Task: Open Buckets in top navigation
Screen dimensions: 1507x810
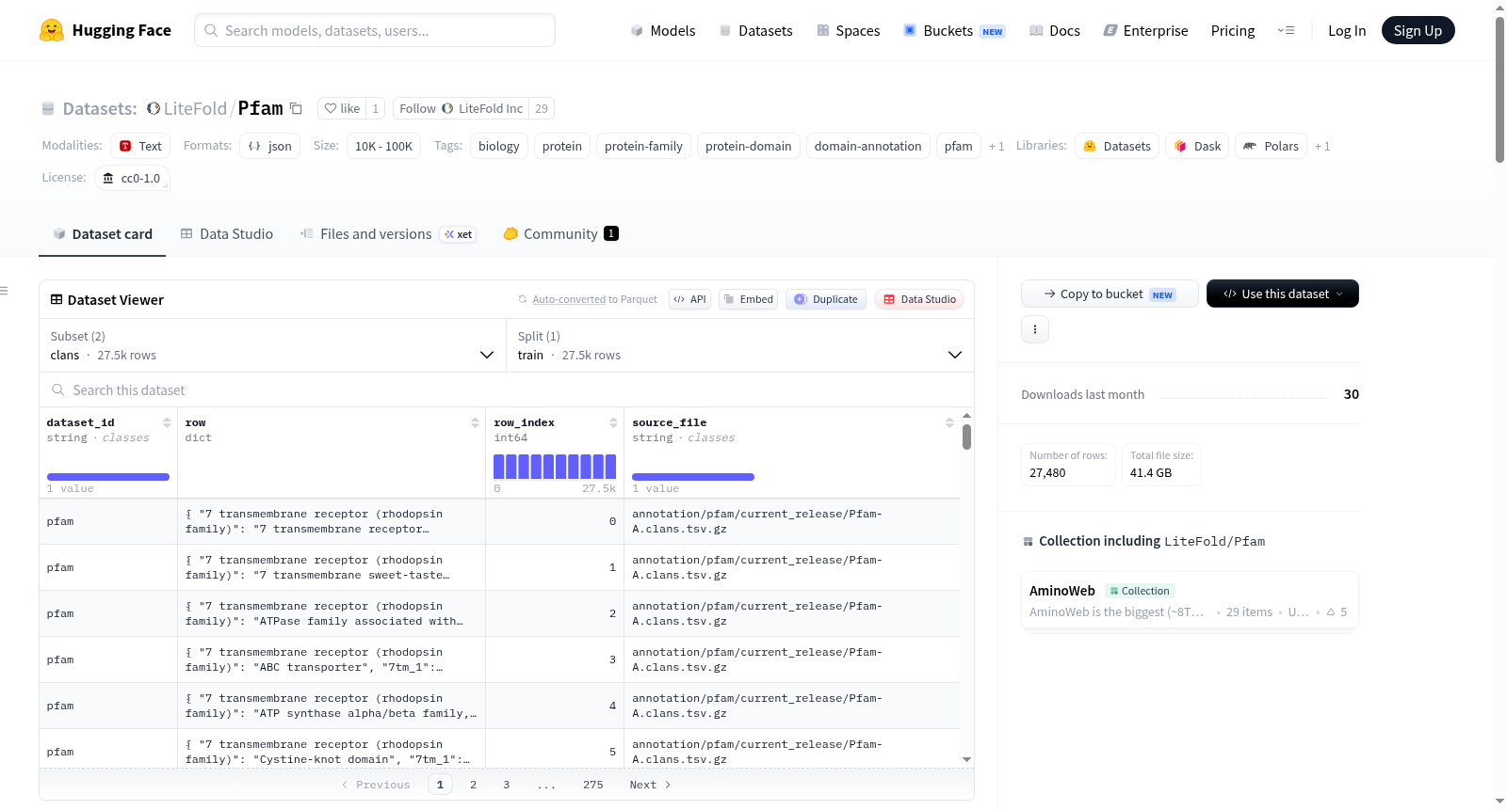Action: pos(954,30)
